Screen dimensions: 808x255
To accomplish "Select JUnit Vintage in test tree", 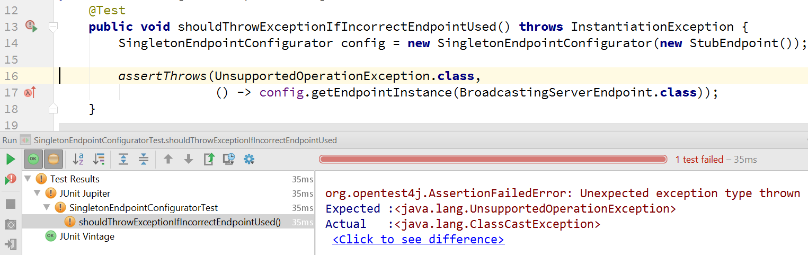I will point(87,236).
